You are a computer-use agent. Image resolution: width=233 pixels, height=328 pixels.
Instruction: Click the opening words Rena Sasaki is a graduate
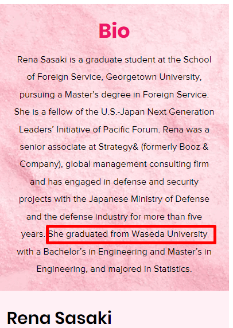pyautogui.click(x=69, y=60)
